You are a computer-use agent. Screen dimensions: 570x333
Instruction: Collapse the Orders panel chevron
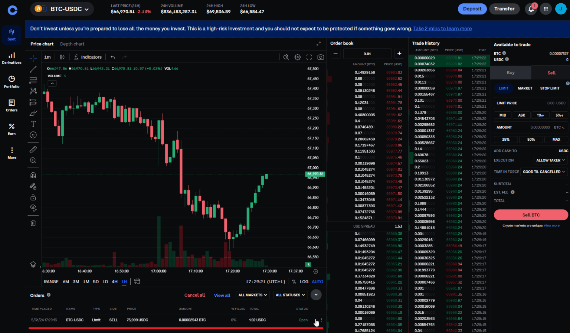click(x=316, y=295)
